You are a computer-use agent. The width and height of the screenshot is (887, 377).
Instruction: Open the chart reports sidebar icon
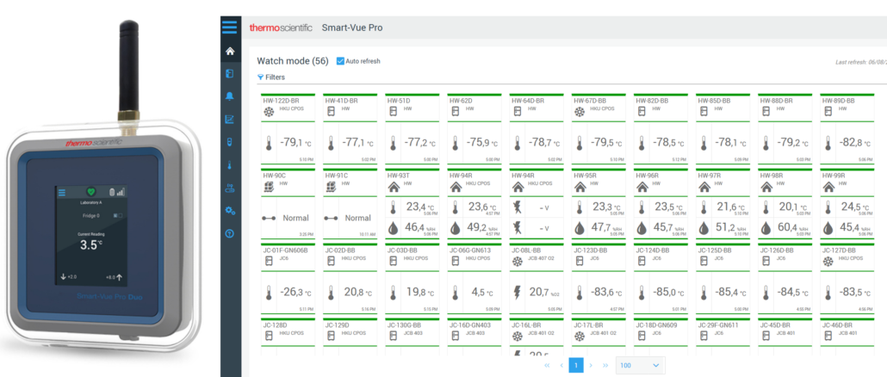[x=230, y=120]
